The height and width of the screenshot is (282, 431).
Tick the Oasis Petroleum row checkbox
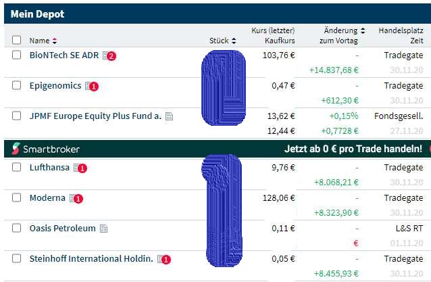tap(17, 229)
